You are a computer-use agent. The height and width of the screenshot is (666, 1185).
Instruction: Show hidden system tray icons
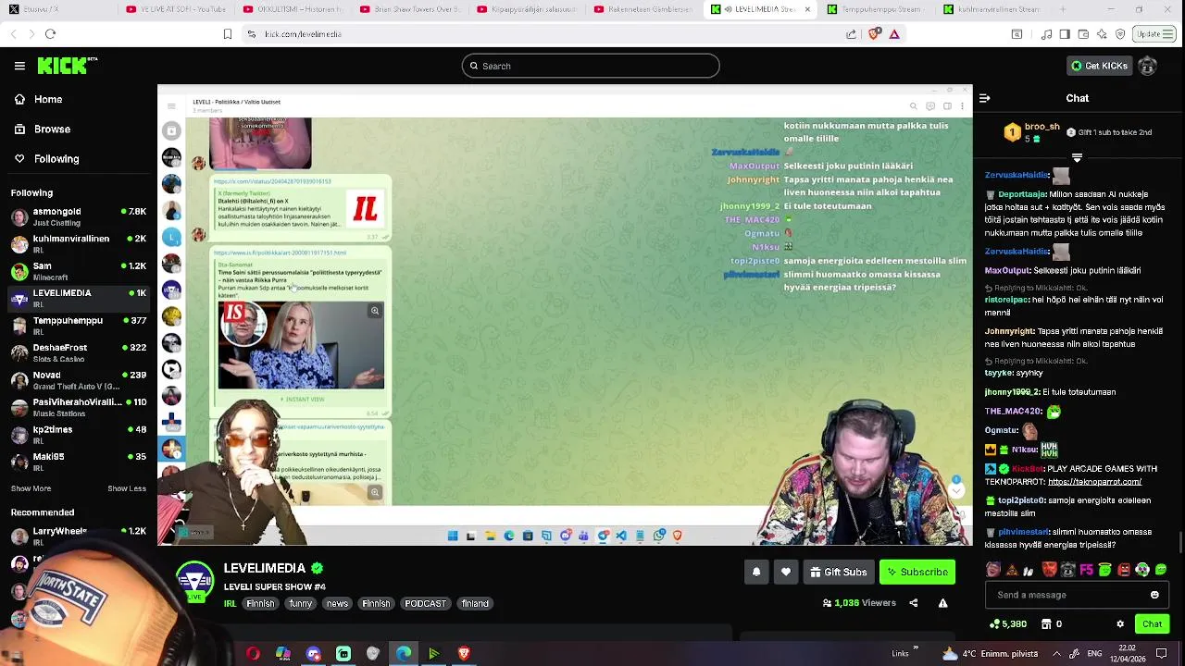coord(1056,654)
